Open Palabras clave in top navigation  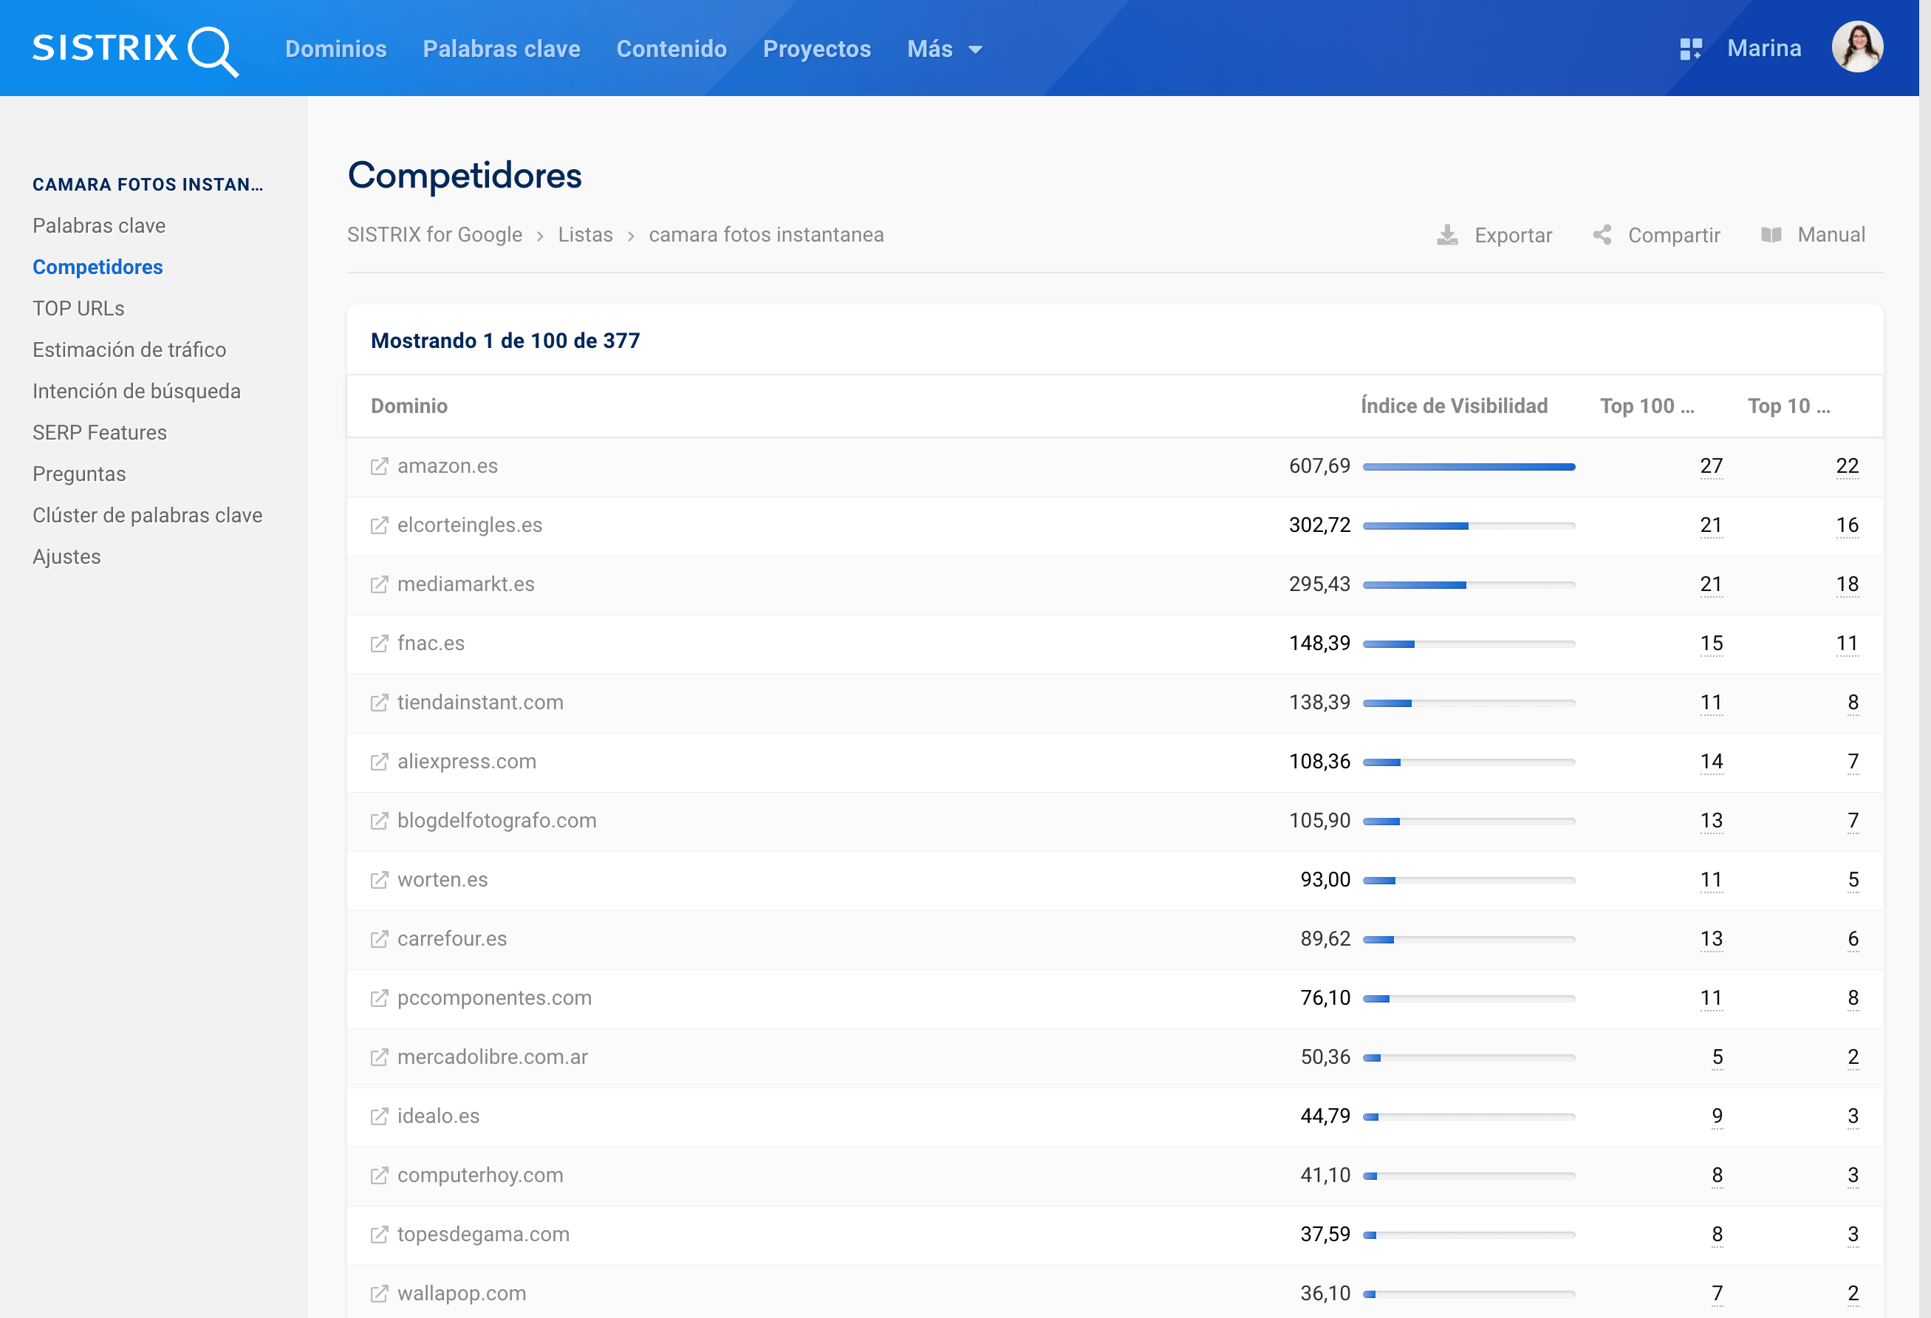coord(501,49)
